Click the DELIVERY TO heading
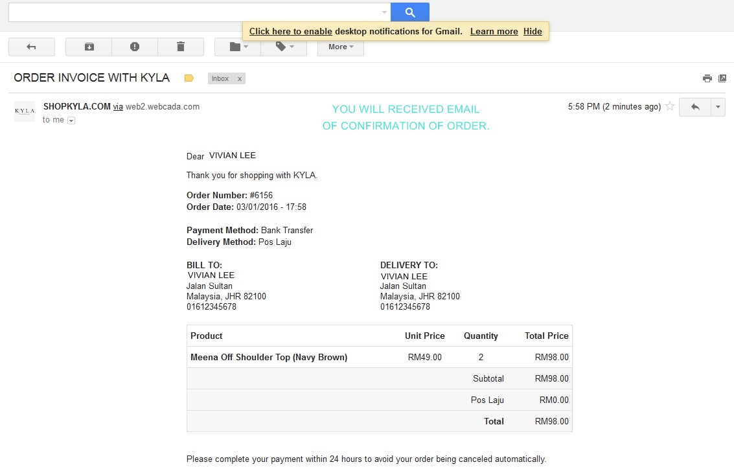The width and height of the screenshot is (734, 471). click(x=409, y=265)
